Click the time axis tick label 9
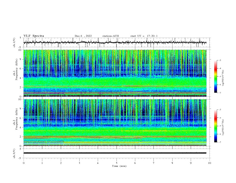236x183 pixels. 191,163
